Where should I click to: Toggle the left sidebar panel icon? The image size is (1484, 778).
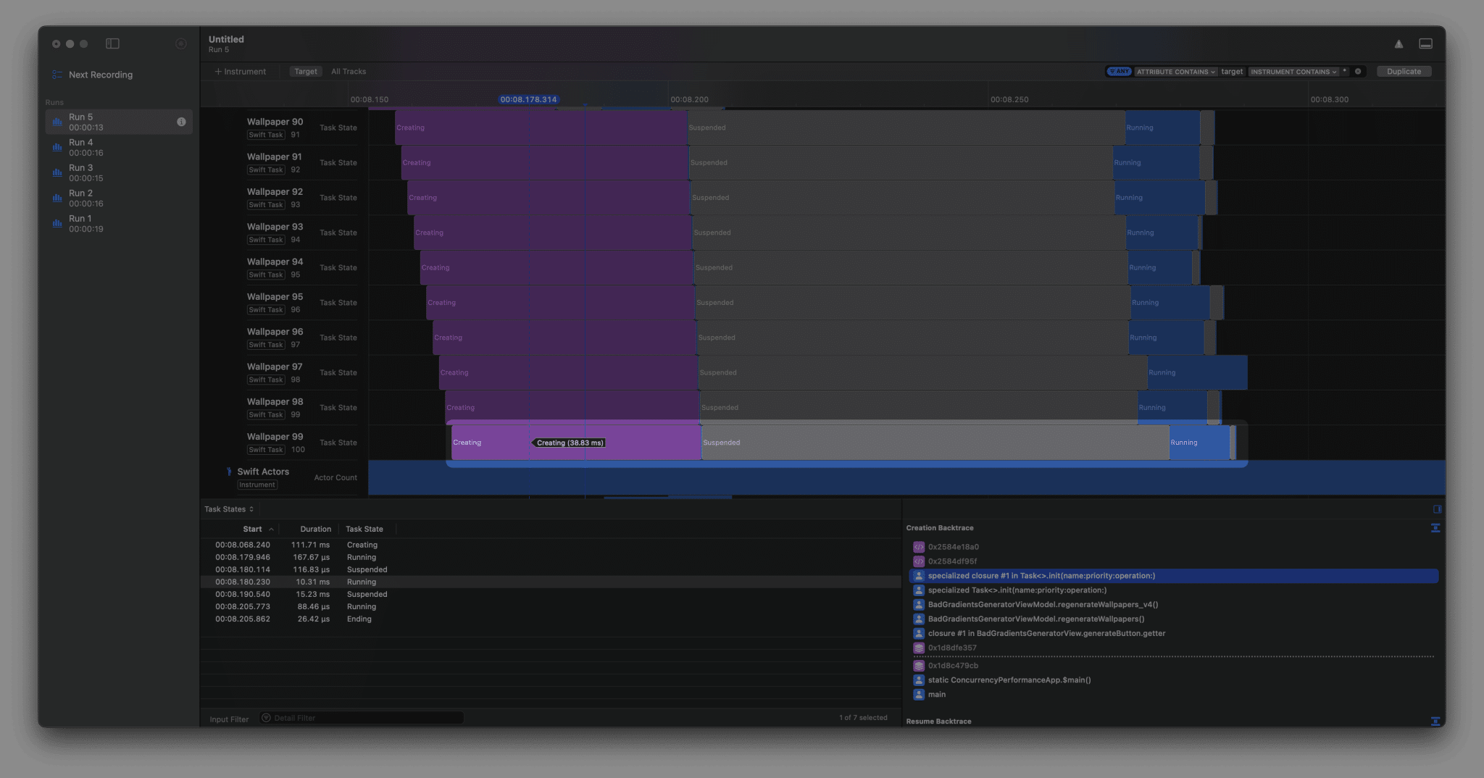[x=112, y=43]
